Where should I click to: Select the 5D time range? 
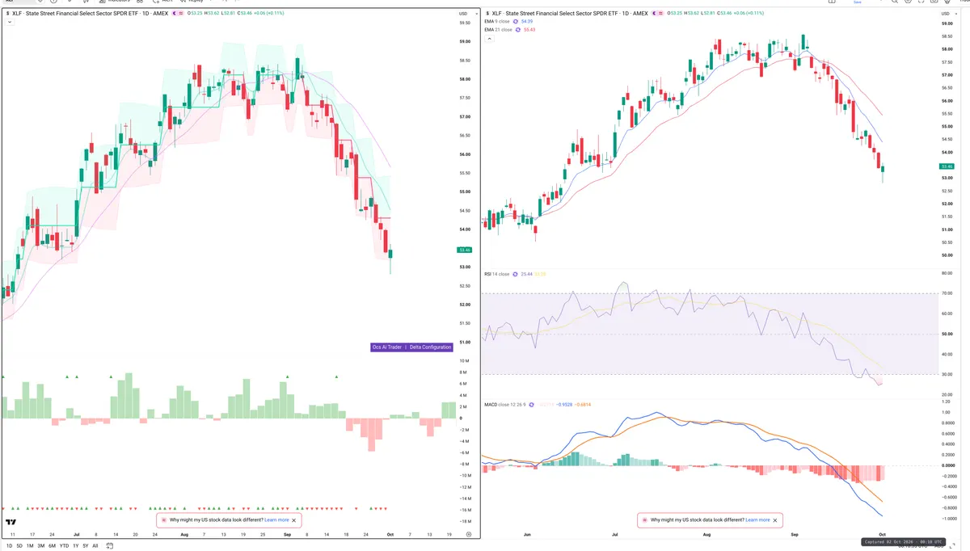pos(19,546)
